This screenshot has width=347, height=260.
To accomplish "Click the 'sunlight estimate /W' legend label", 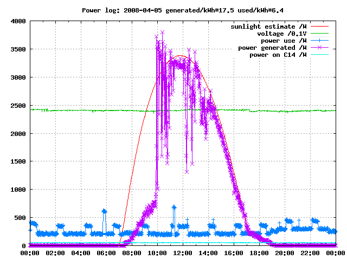I will coord(268,27).
